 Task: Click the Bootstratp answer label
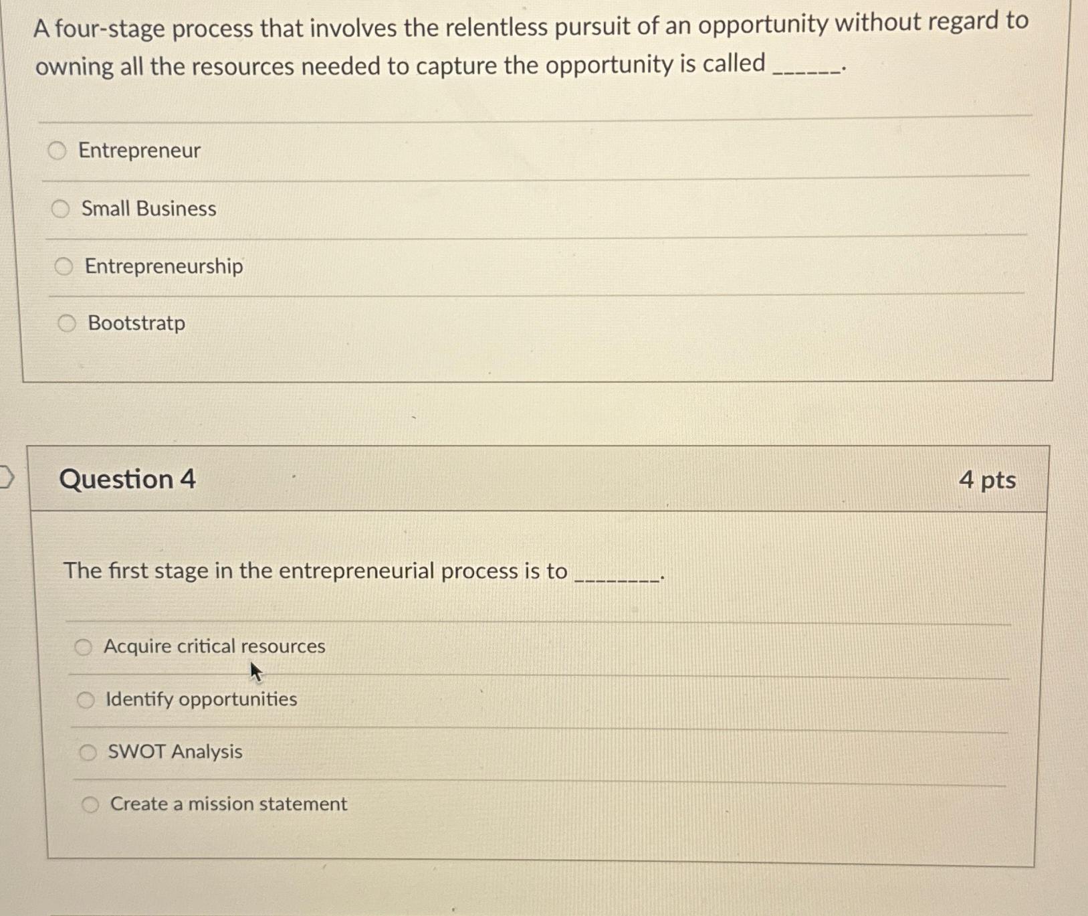point(136,324)
